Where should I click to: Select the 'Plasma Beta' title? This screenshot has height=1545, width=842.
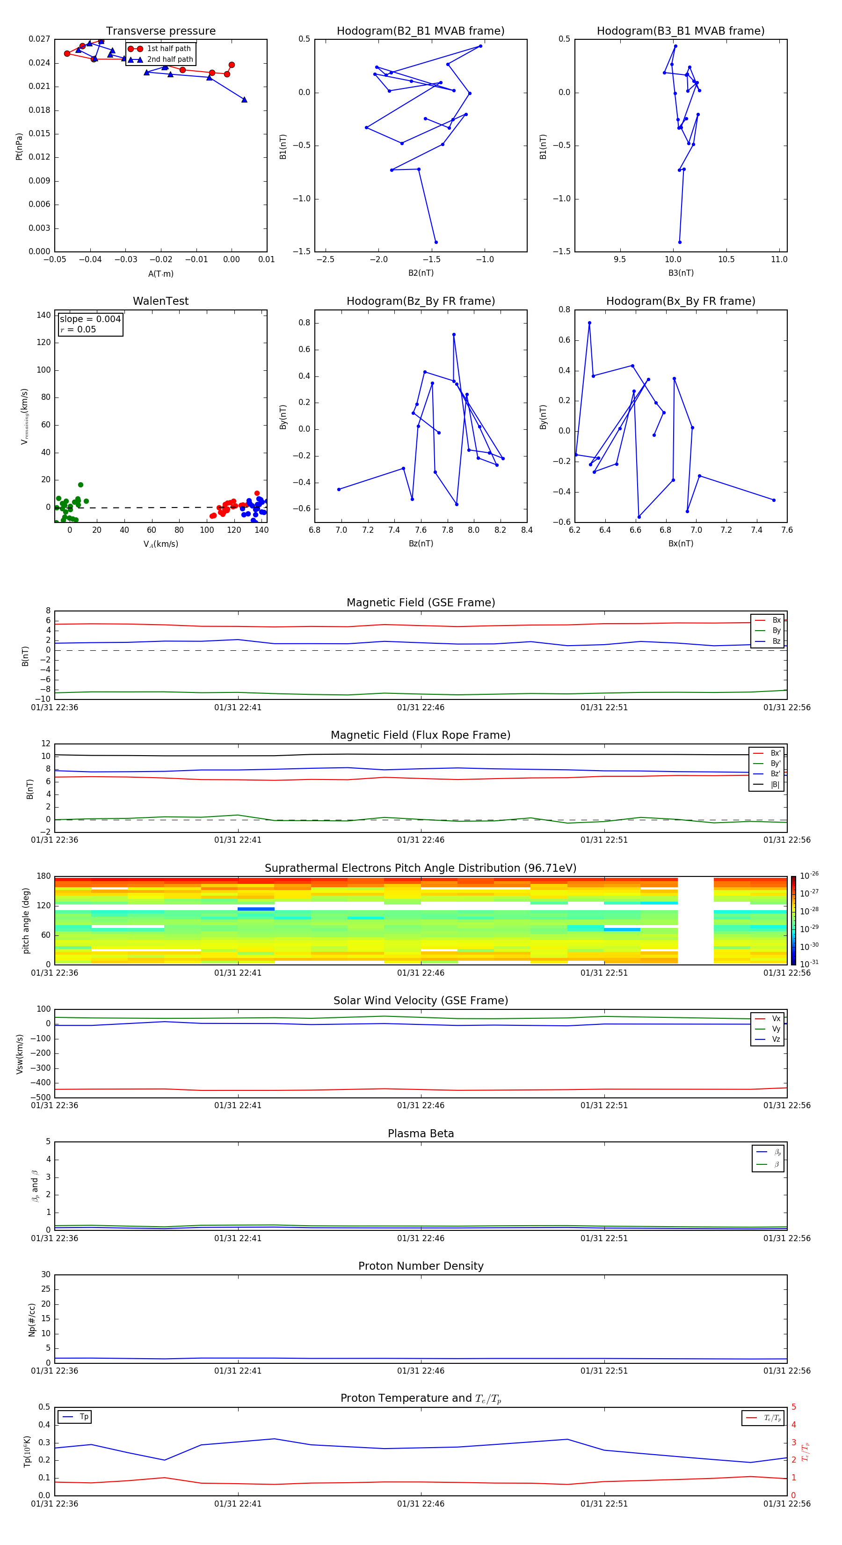pos(421,1134)
